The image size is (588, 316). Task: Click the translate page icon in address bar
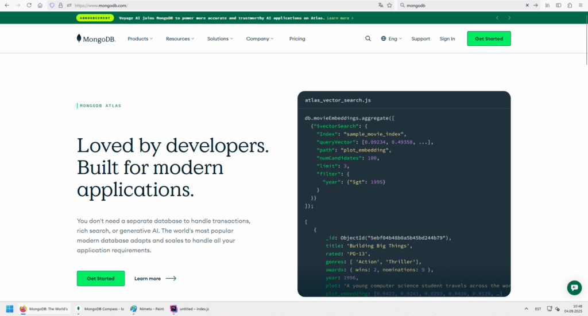pos(380,5)
